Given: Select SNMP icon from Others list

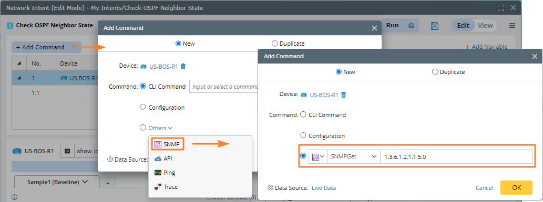Looking at the screenshot, I should [x=158, y=144].
